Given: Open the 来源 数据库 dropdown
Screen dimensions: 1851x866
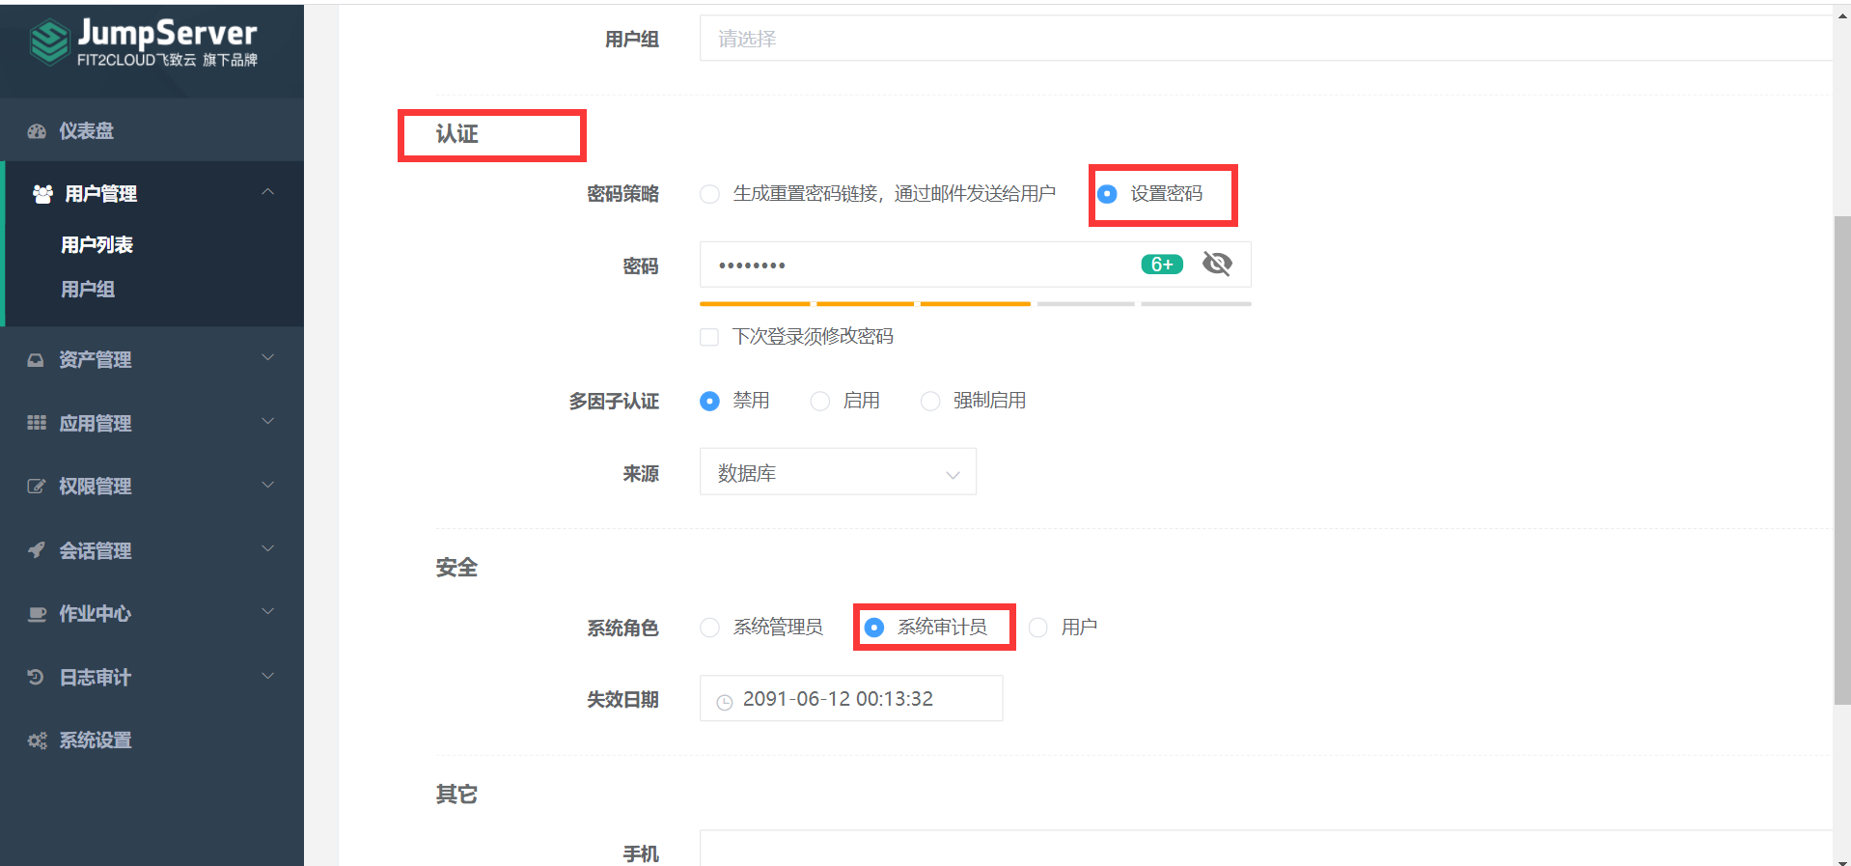Looking at the screenshot, I should [838, 472].
